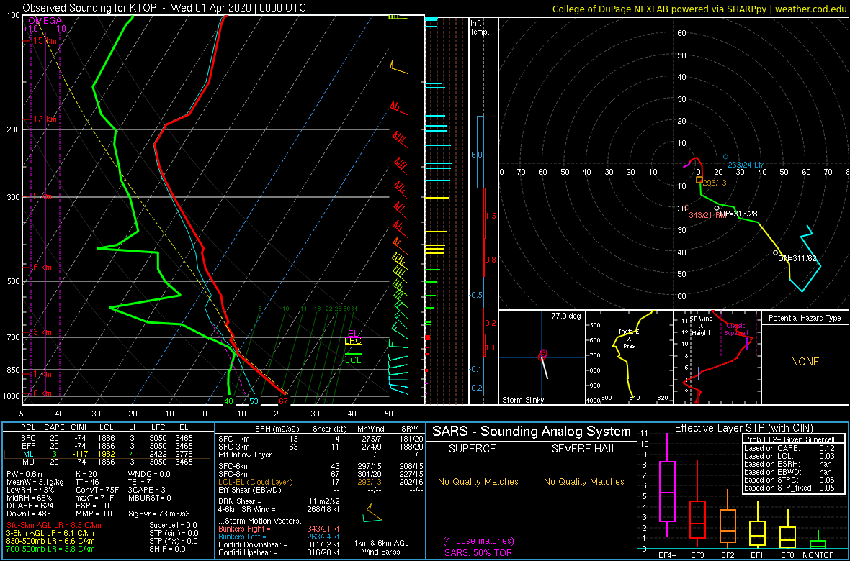Click the surface wet-bulb value '53'

[x=254, y=401]
